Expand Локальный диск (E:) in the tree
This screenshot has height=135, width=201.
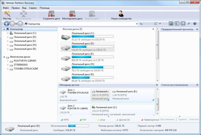click(8, 41)
